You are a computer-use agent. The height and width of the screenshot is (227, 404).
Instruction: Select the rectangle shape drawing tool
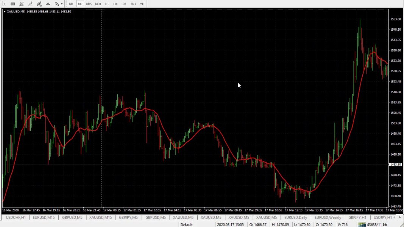coord(12,4)
